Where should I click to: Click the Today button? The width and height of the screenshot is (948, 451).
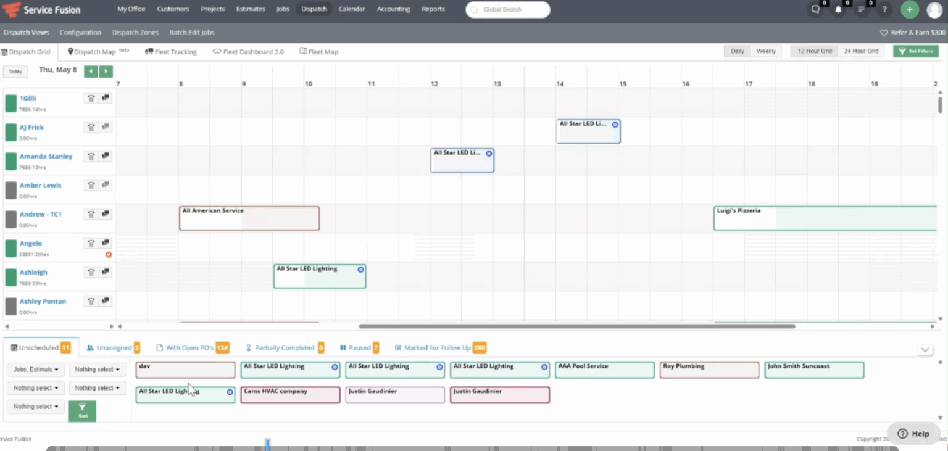click(15, 72)
